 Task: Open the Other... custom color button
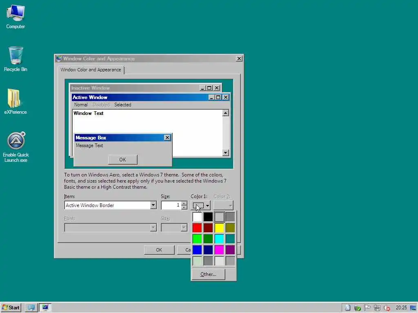(x=208, y=274)
